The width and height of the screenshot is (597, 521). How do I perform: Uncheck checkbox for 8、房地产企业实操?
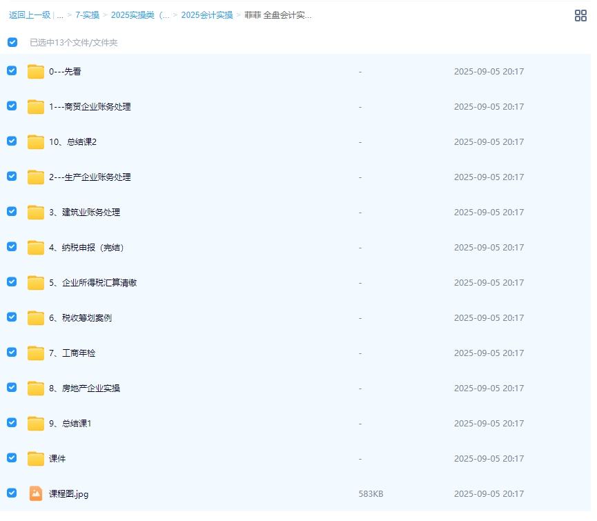point(12,387)
